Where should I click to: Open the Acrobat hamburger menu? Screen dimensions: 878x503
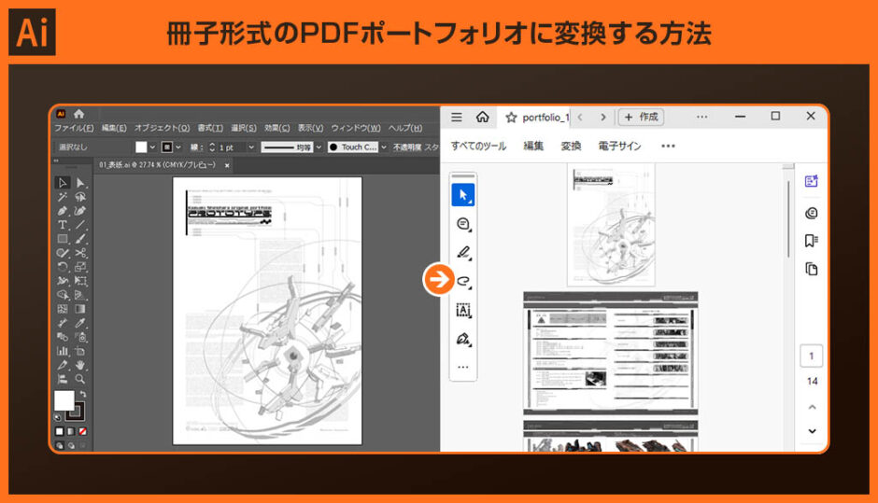(x=457, y=117)
